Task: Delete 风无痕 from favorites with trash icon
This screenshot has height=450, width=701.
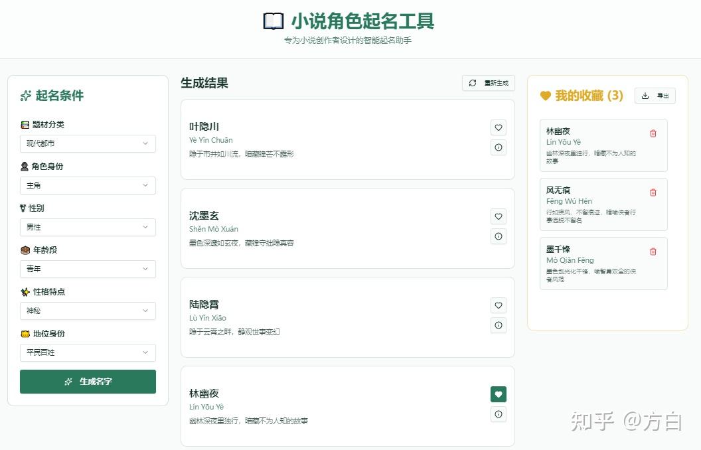Action: tap(653, 192)
